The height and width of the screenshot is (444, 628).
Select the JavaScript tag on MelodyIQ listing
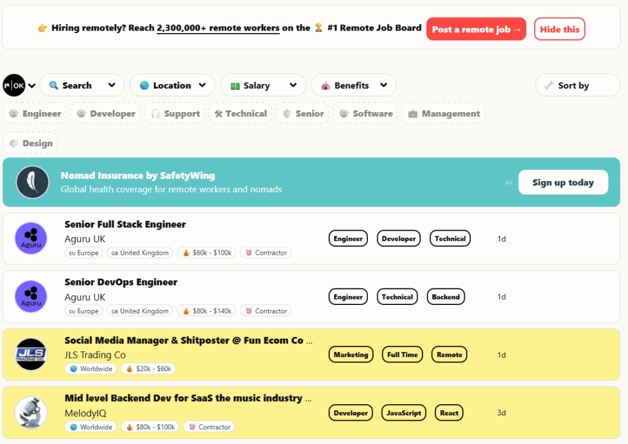coord(404,413)
